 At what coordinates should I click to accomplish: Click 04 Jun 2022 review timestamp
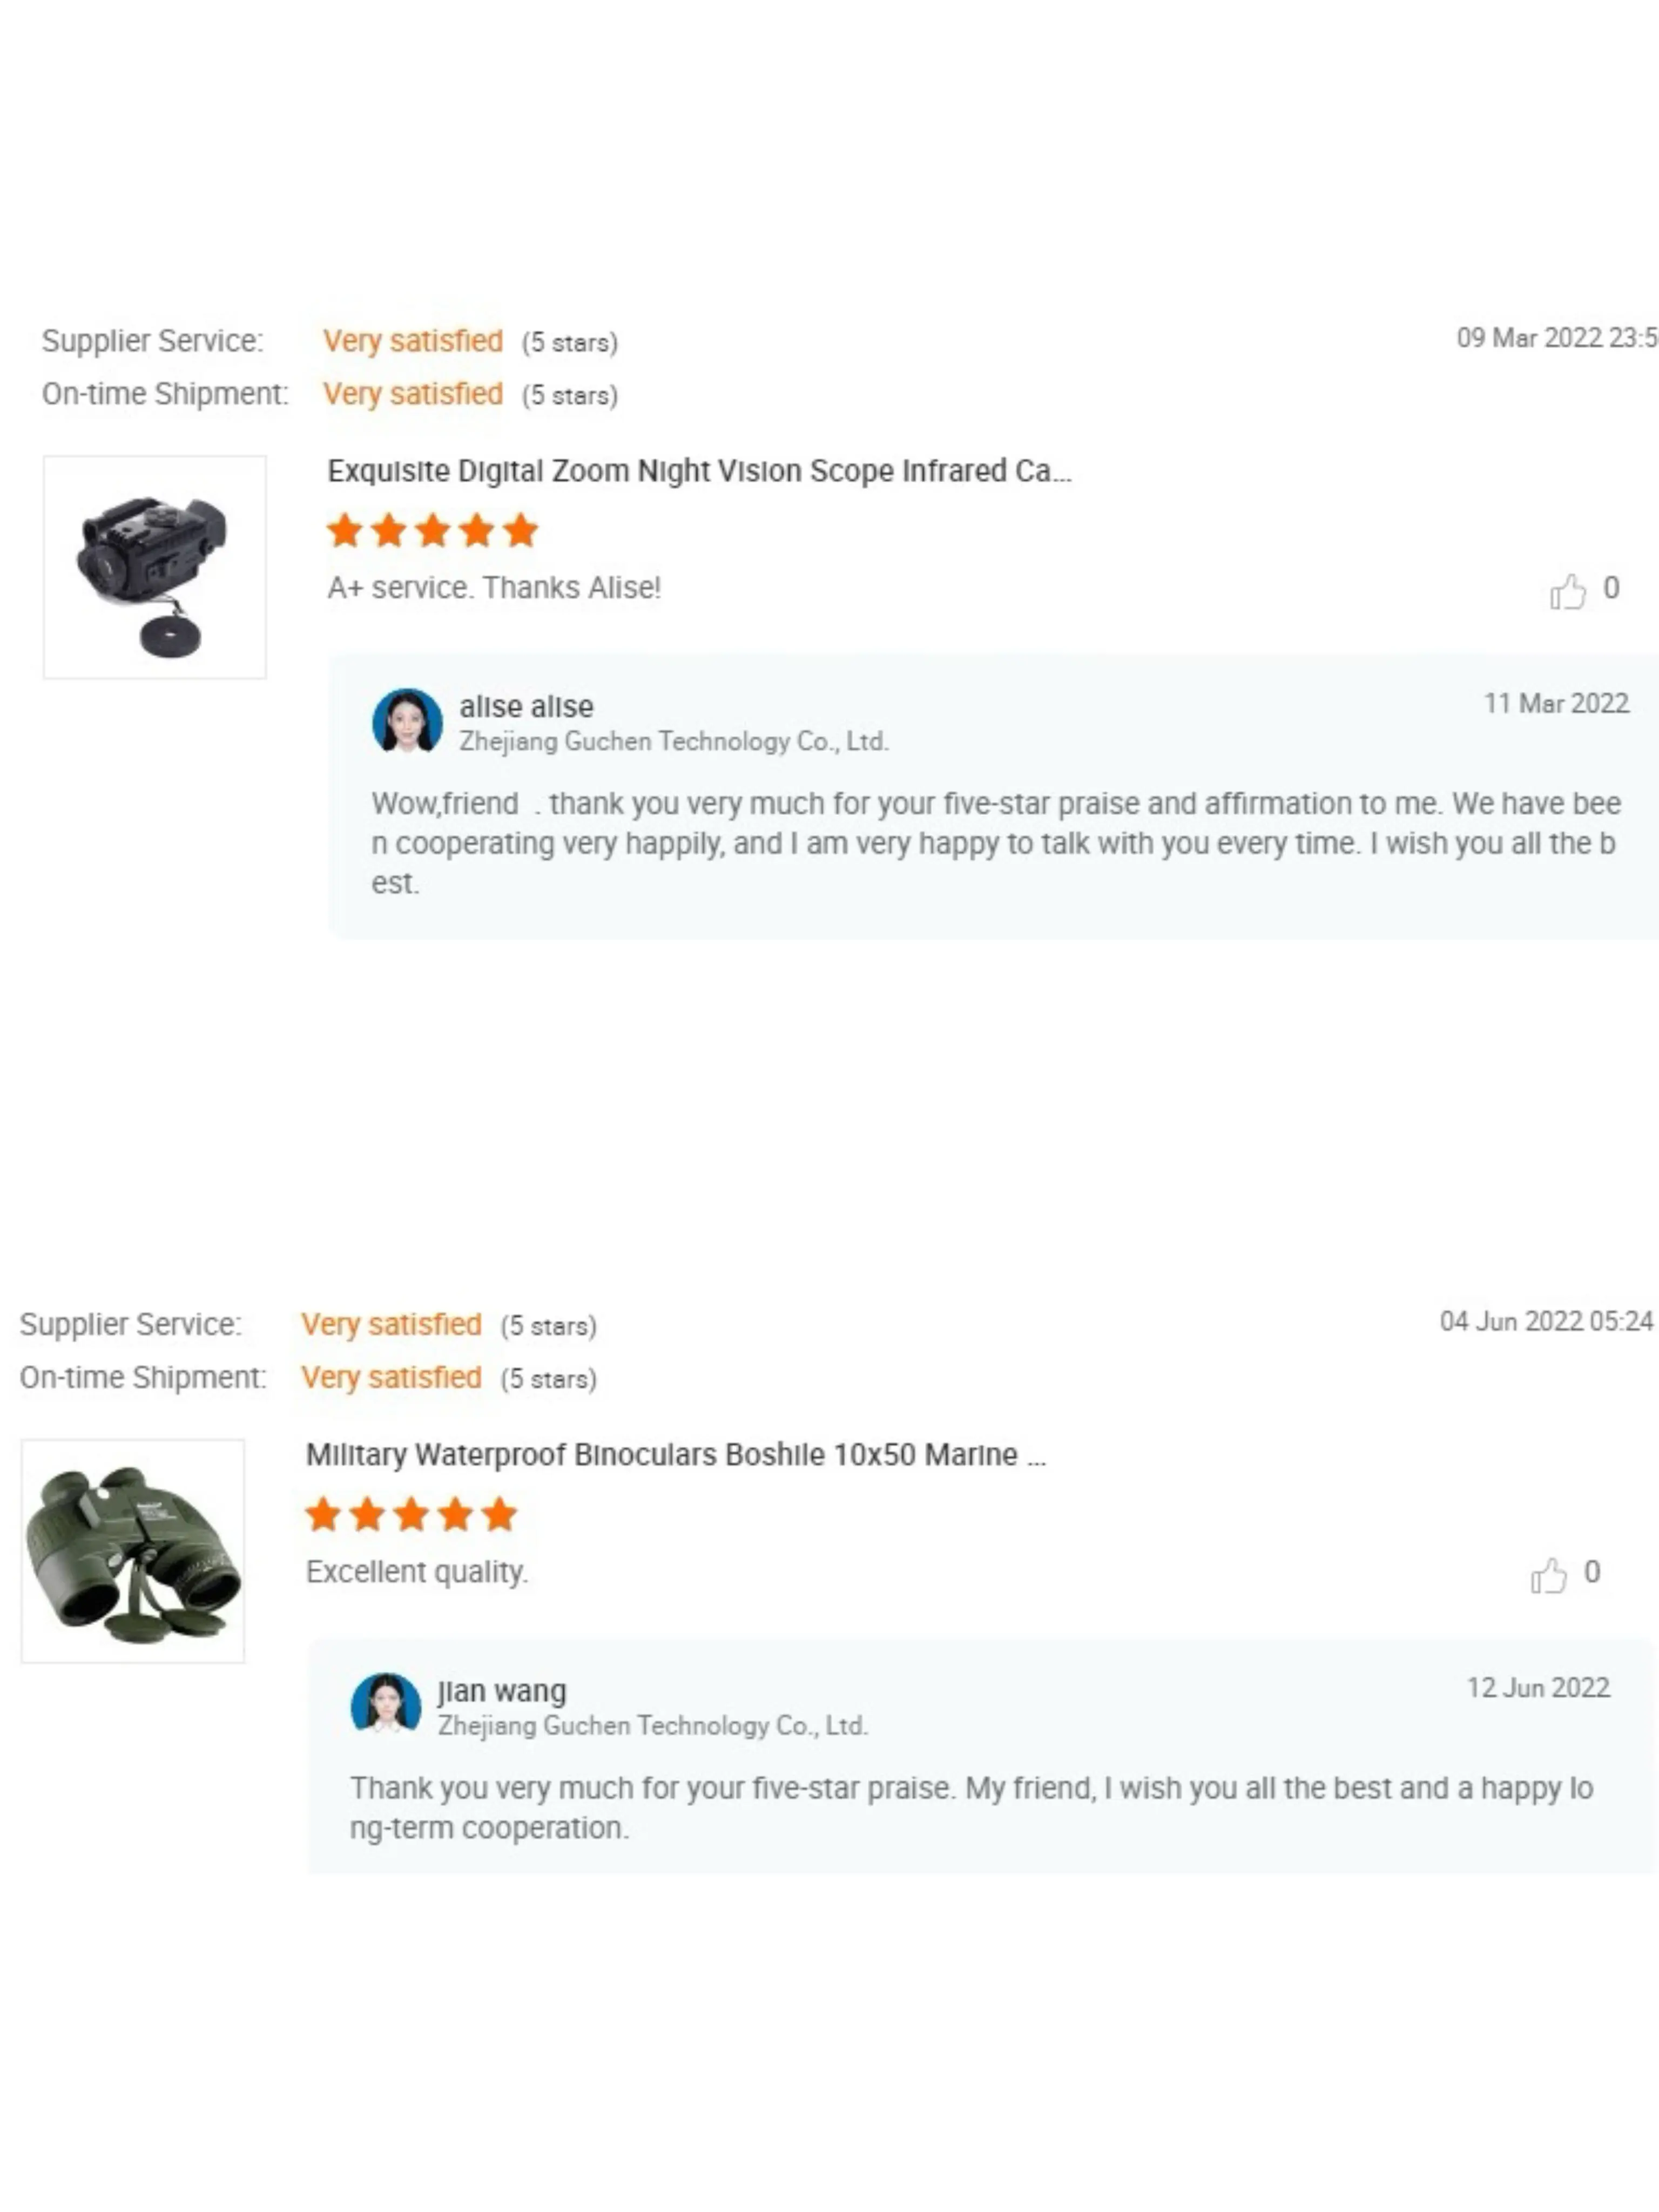[x=1545, y=1322]
